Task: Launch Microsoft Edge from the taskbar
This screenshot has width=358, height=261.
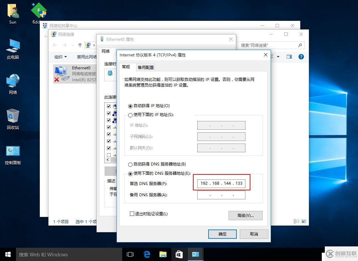Action: pyautogui.click(x=146, y=254)
